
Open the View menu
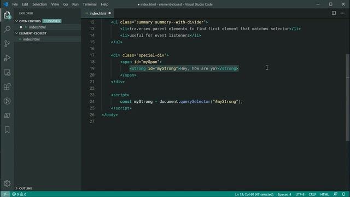pos(55,4)
